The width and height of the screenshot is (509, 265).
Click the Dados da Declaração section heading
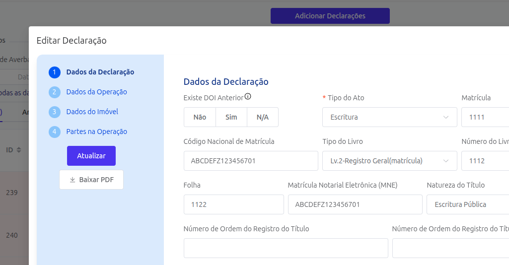tap(226, 82)
